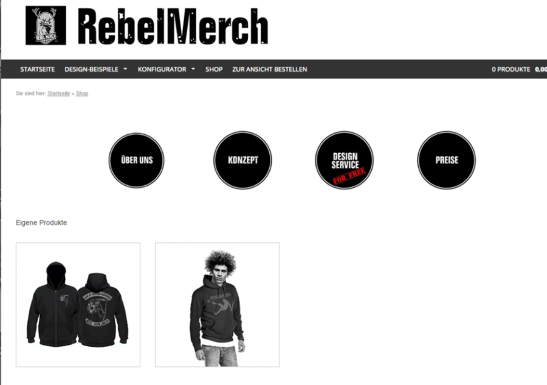Click the cart total price
This screenshot has width=547, height=385.
click(541, 69)
